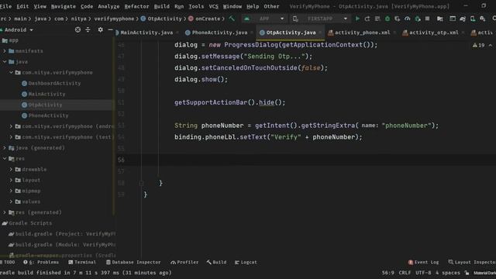
Task: Switch to MainActivity.java tab
Action: [146, 33]
